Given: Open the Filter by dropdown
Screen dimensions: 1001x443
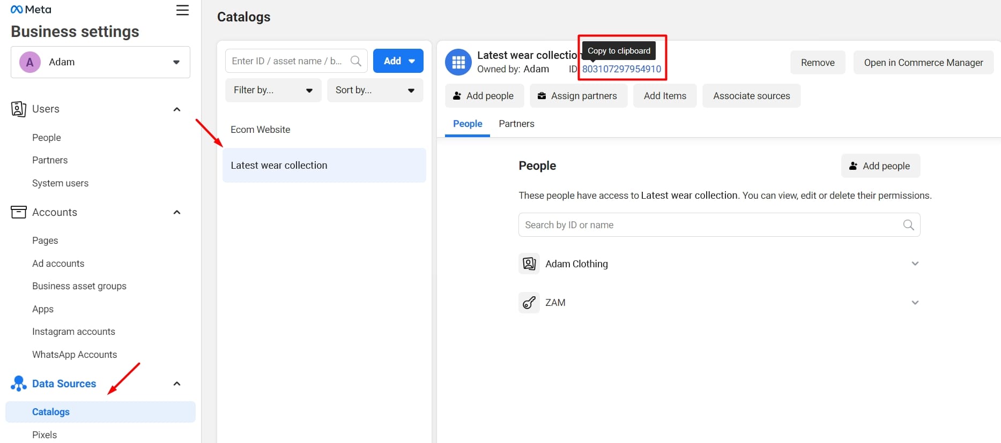Looking at the screenshot, I should 273,90.
